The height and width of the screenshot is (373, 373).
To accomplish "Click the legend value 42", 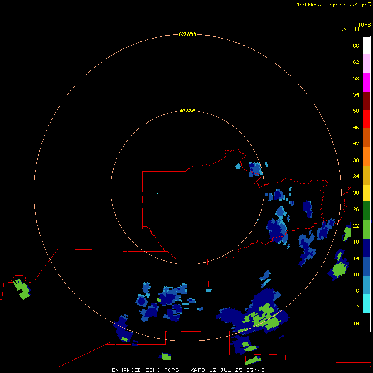I will pyautogui.click(x=356, y=144).
